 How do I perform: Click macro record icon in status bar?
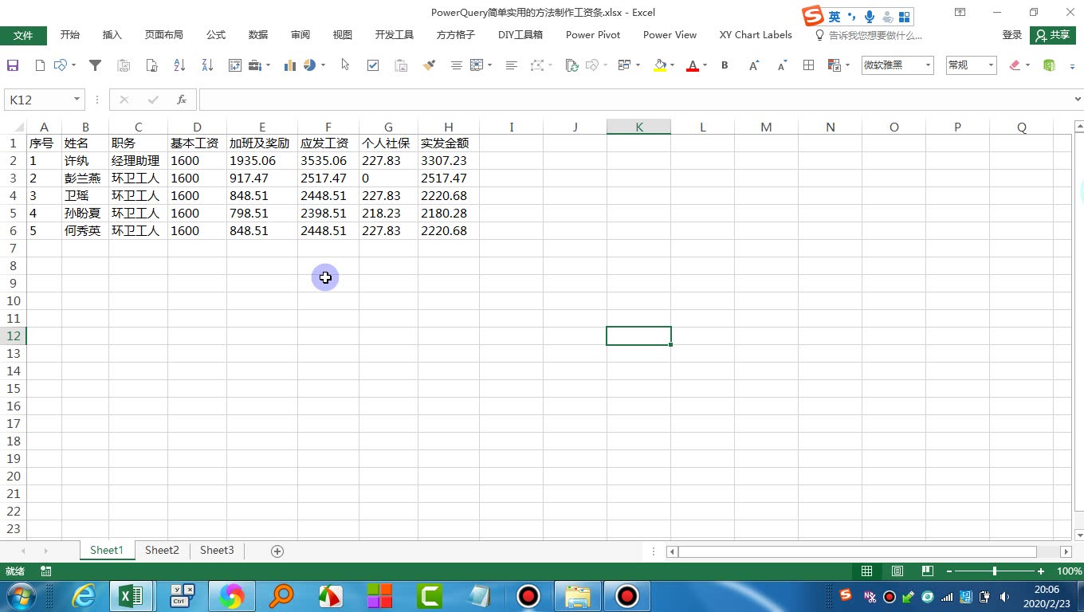[x=46, y=571]
